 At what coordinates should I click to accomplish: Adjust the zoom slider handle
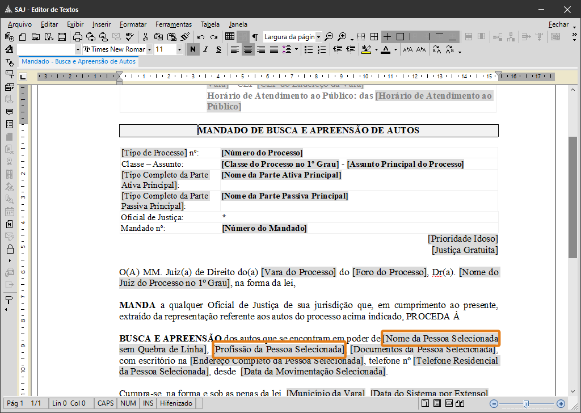526,403
